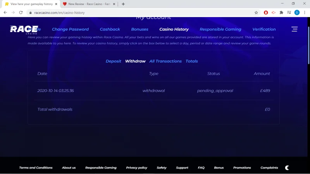Open the Extensions puzzle icon

click(x=281, y=13)
